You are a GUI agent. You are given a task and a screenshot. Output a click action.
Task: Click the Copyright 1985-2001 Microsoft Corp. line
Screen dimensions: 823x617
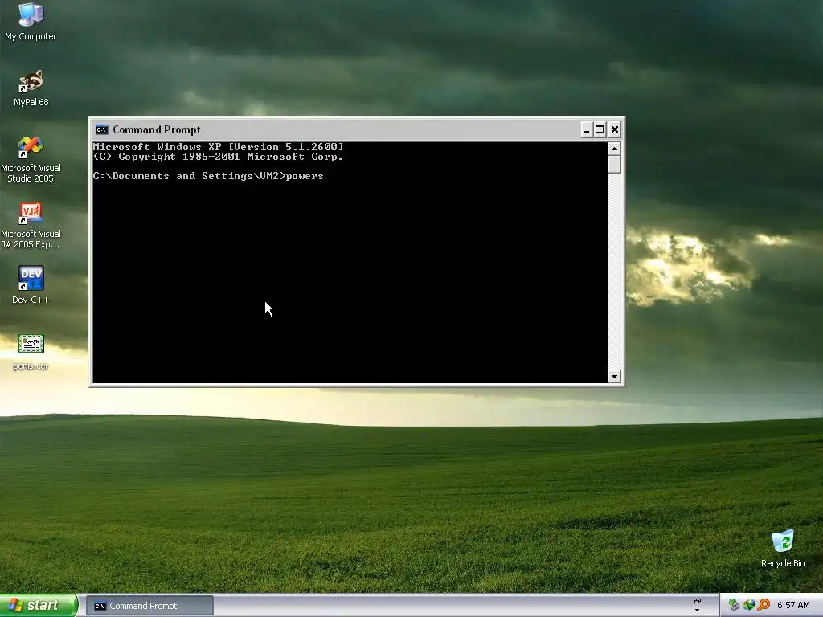(x=219, y=157)
